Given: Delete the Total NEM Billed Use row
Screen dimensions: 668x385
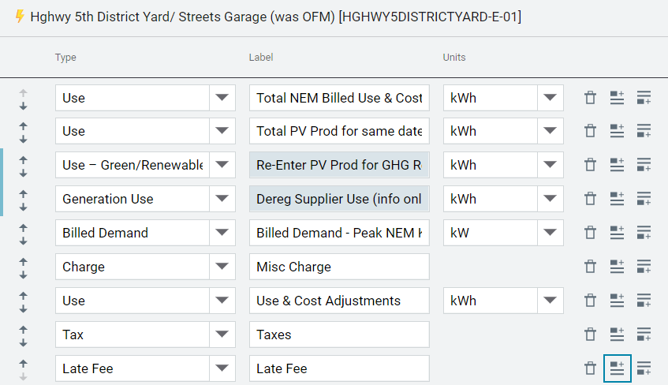Looking at the screenshot, I should (590, 98).
